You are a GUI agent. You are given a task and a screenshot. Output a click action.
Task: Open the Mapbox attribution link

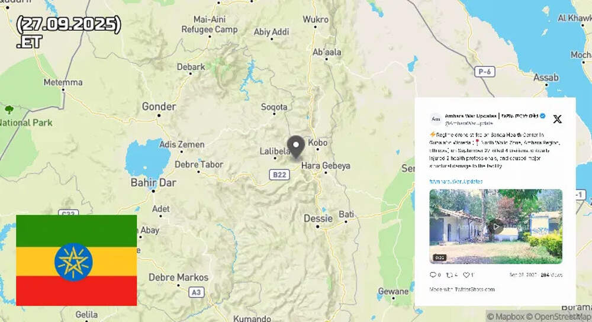tap(506, 316)
